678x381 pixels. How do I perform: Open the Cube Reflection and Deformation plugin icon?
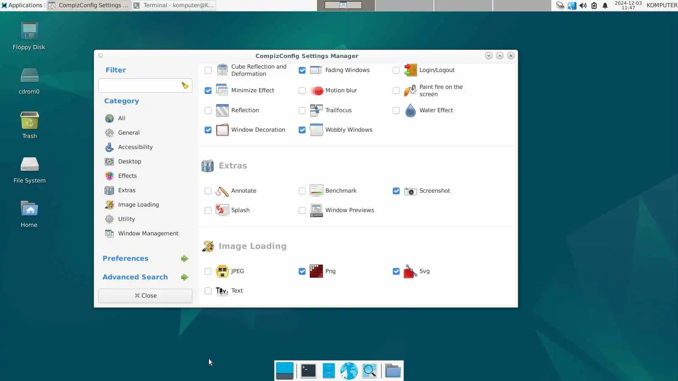pyautogui.click(x=222, y=70)
